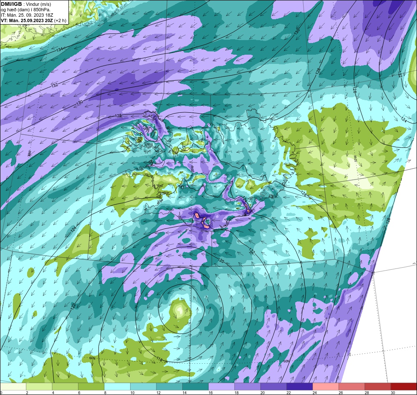
Task: Click the legend tick label '6'
Action: click(x=79, y=392)
